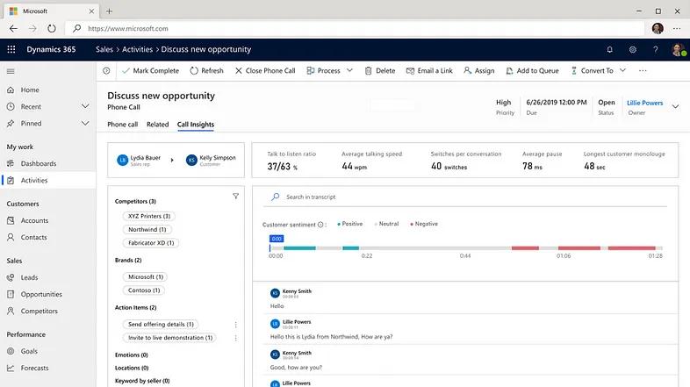Open Leads in the sidebar
Viewport: 690px width, 387px height.
pos(48,277)
